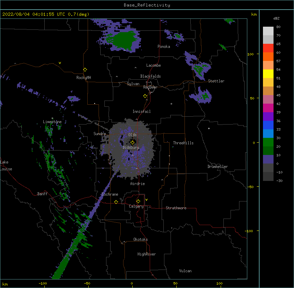Click the RockyMH town label
This screenshot has width=294, height=288.
pyautogui.click(x=84, y=78)
